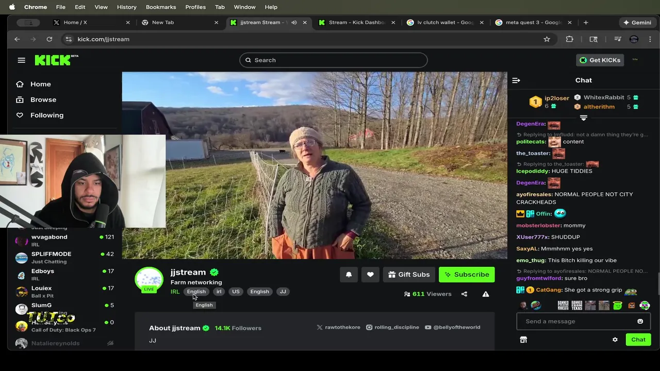Share the stream via share icon
This screenshot has width=660, height=371.
(x=464, y=294)
